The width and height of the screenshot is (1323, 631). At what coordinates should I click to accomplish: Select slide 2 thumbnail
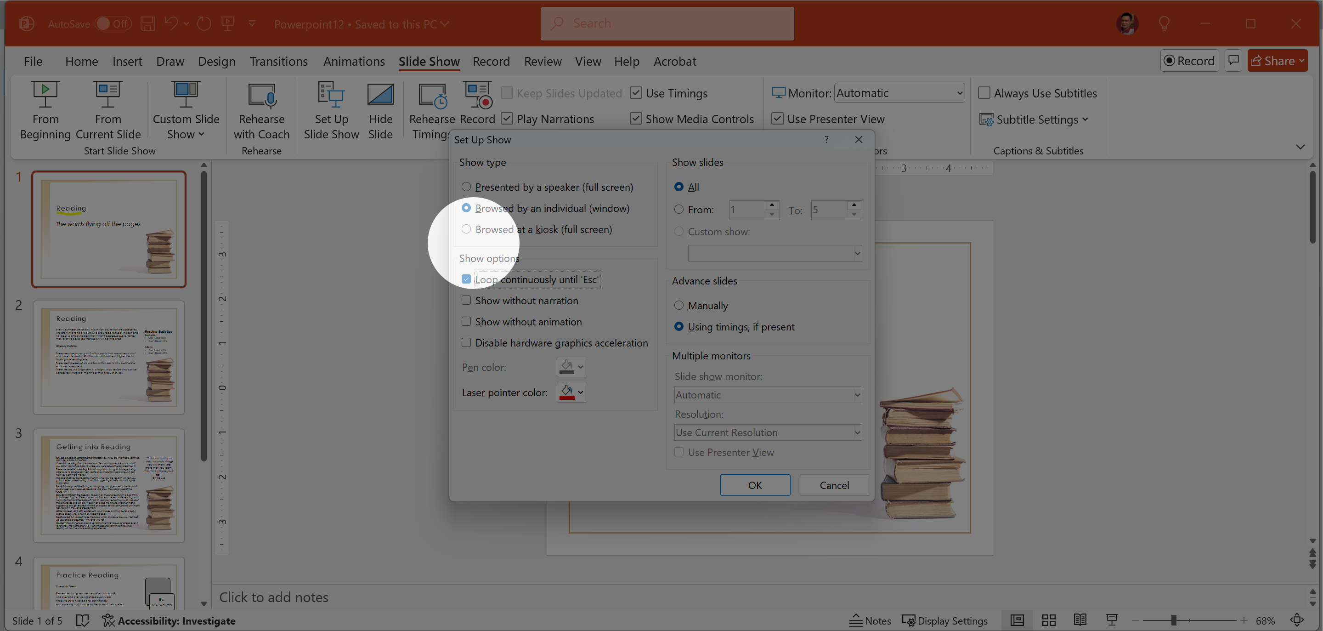[109, 357]
